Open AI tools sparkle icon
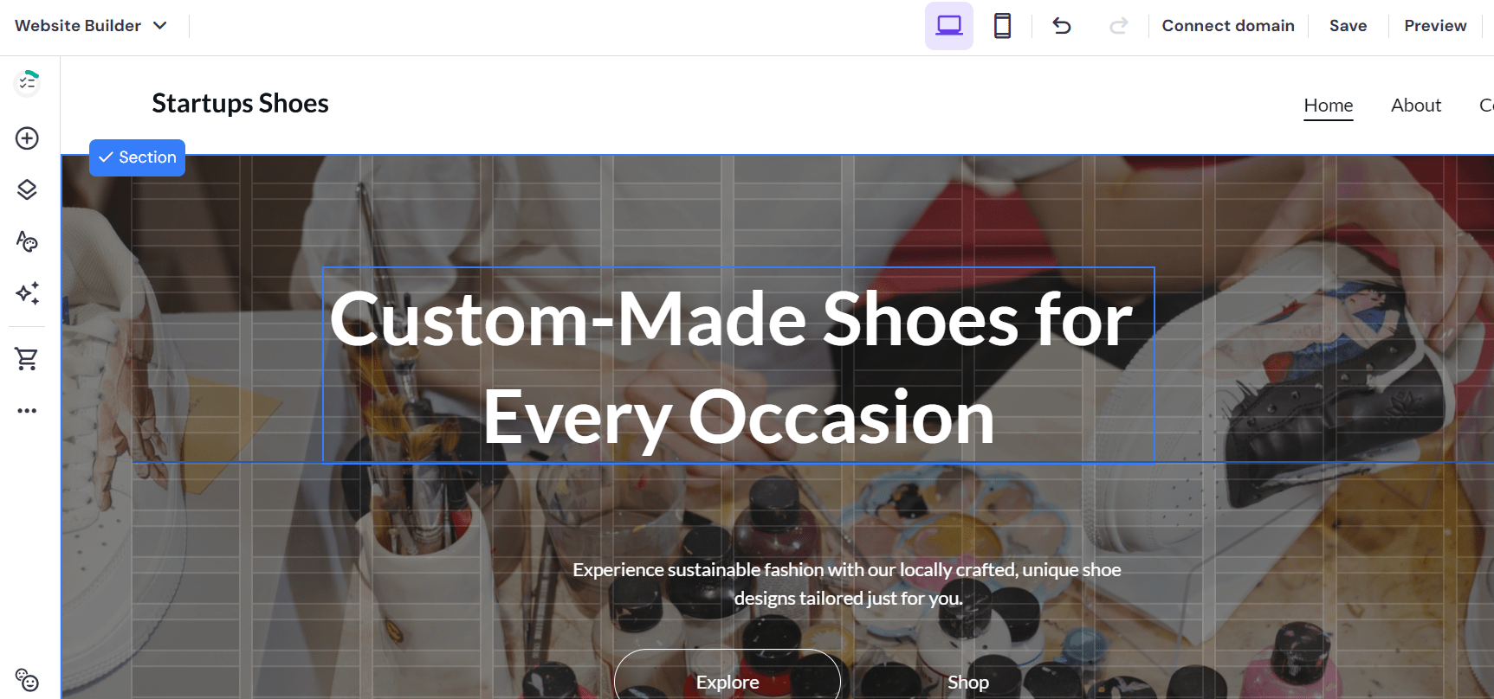 27,293
